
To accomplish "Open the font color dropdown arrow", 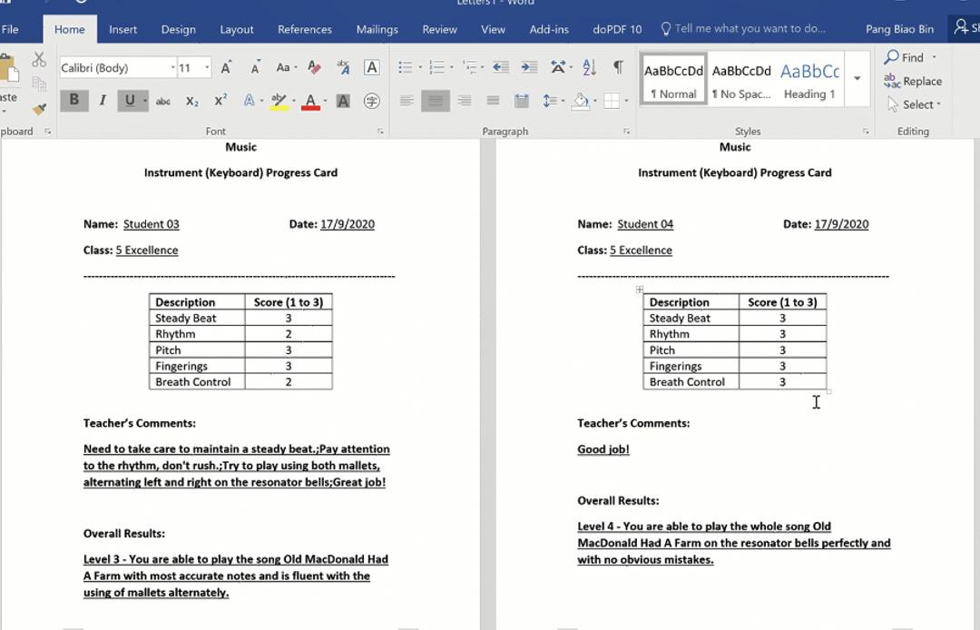I will click(325, 101).
